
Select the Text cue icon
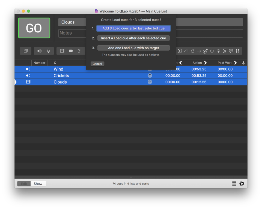click(x=79, y=51)
